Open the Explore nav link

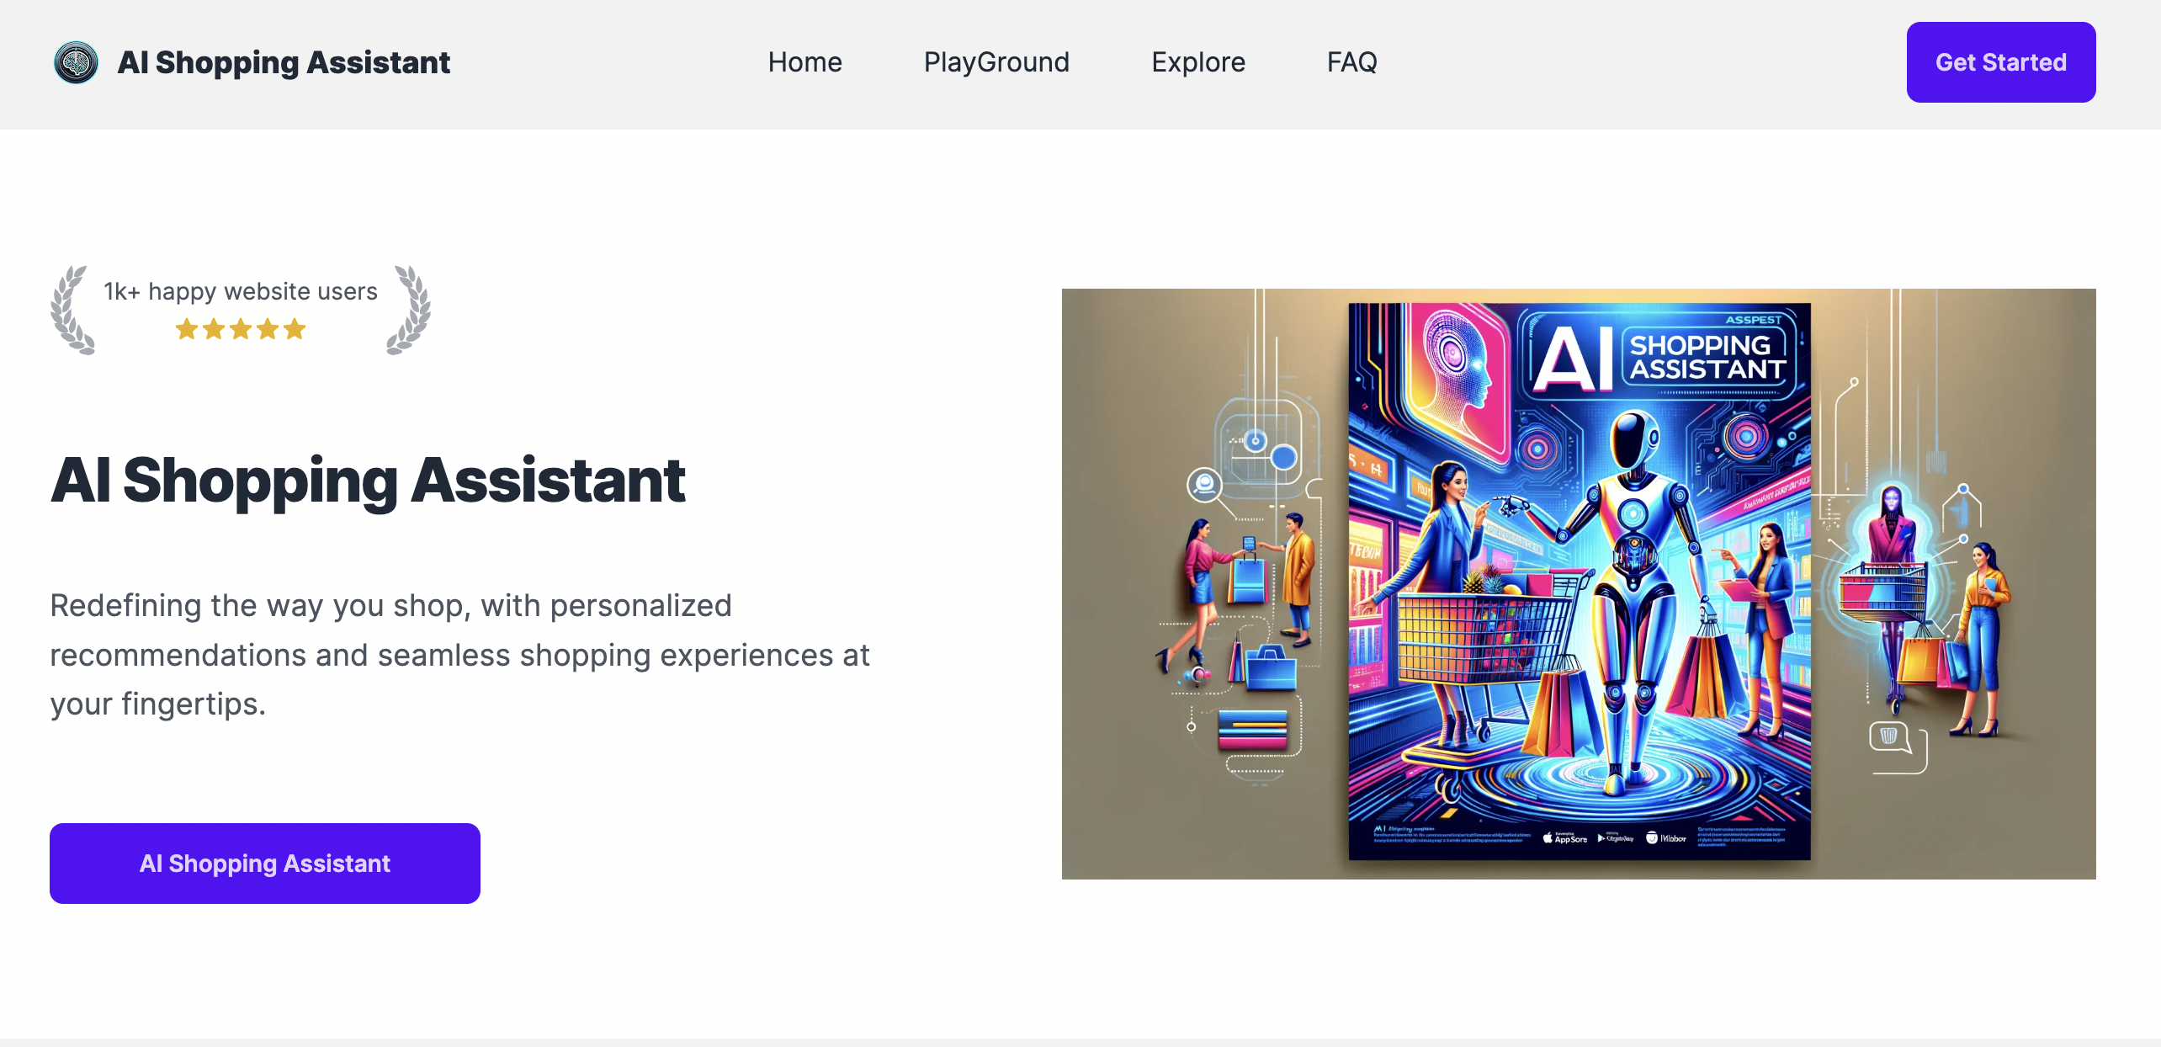click(x=1198, y=62)
